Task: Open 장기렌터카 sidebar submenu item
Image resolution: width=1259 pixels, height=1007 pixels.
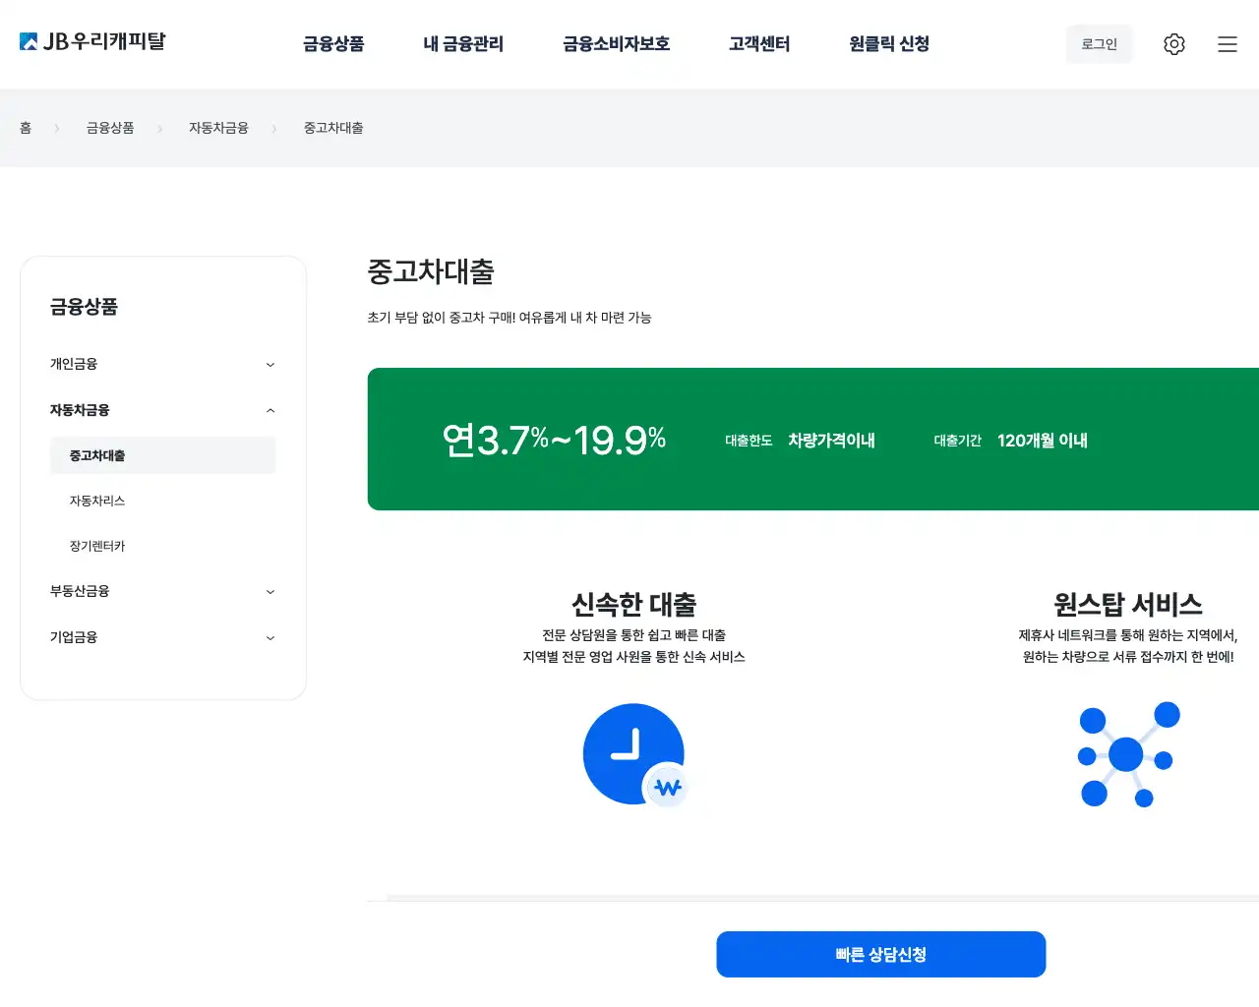Action: [97, 546]
